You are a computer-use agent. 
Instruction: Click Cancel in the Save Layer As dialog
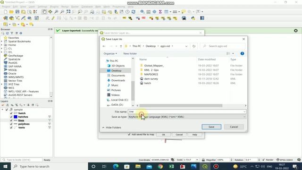(x=234, y=127)
